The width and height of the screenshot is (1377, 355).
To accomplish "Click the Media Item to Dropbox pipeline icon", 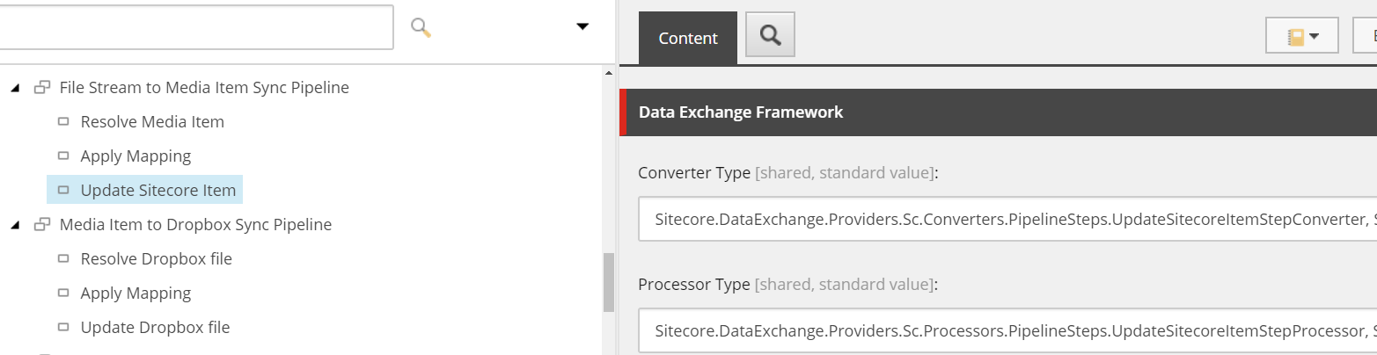I will pos(41,225).
